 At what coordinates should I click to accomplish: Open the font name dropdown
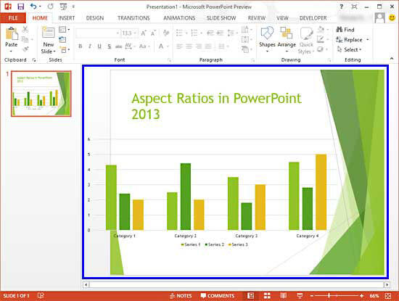[x=118, y=33]
